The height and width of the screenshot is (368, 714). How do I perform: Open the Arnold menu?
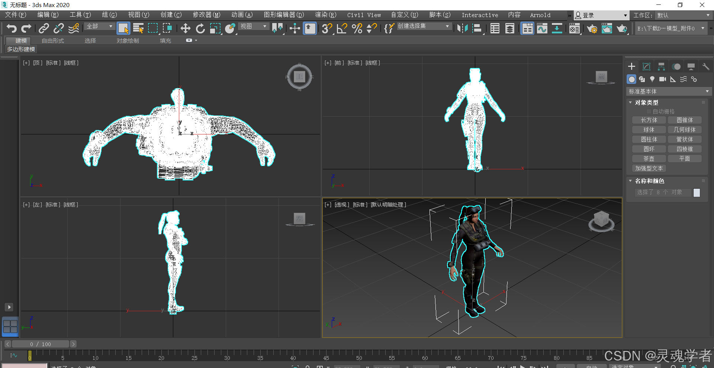click(x=540, y=15)
